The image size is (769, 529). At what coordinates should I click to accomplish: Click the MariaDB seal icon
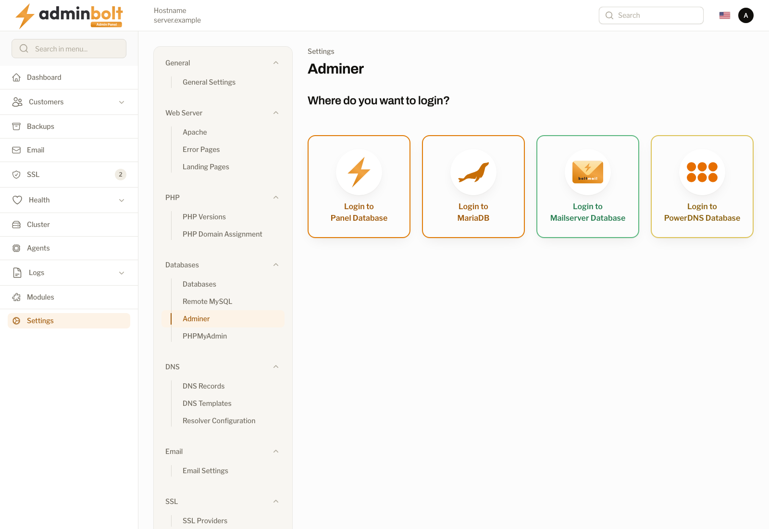[473, 172]
